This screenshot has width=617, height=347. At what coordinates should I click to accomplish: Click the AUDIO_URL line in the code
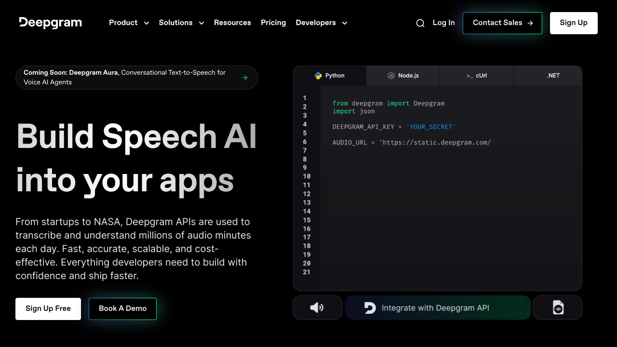412,142
